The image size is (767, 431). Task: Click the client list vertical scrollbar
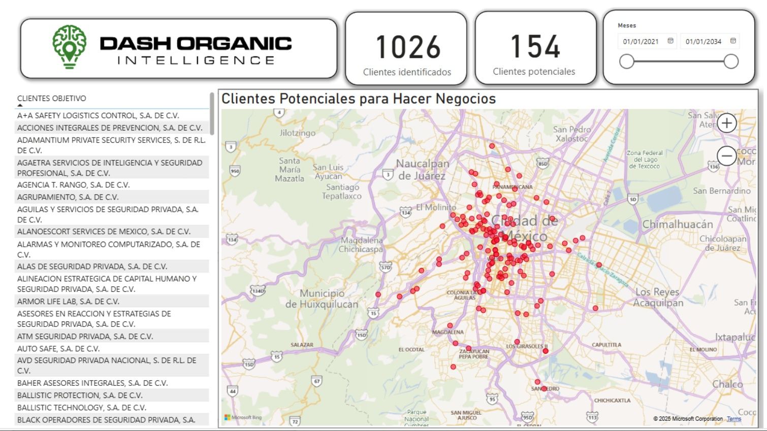click(x=212, y=114)
